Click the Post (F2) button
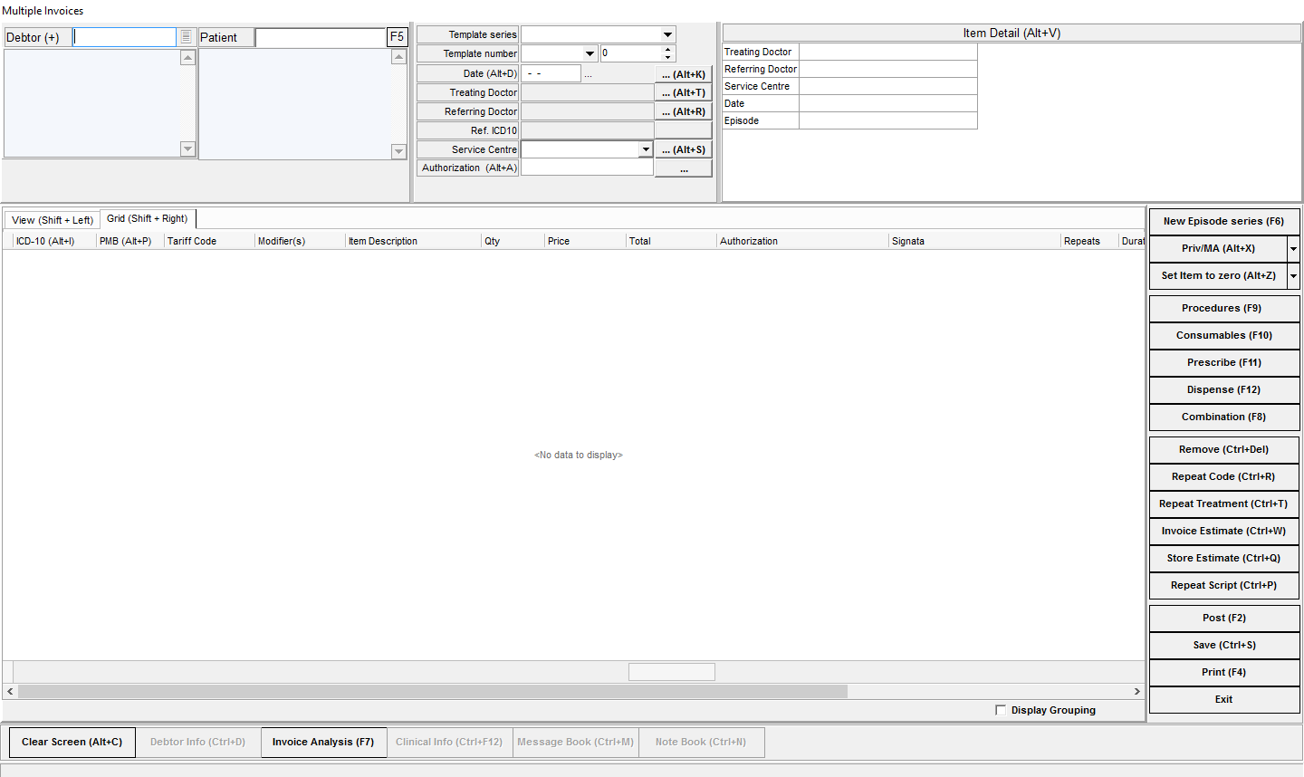This screenshot has height=777, width=1304. pyautogui.click(x=1223, y=618)
